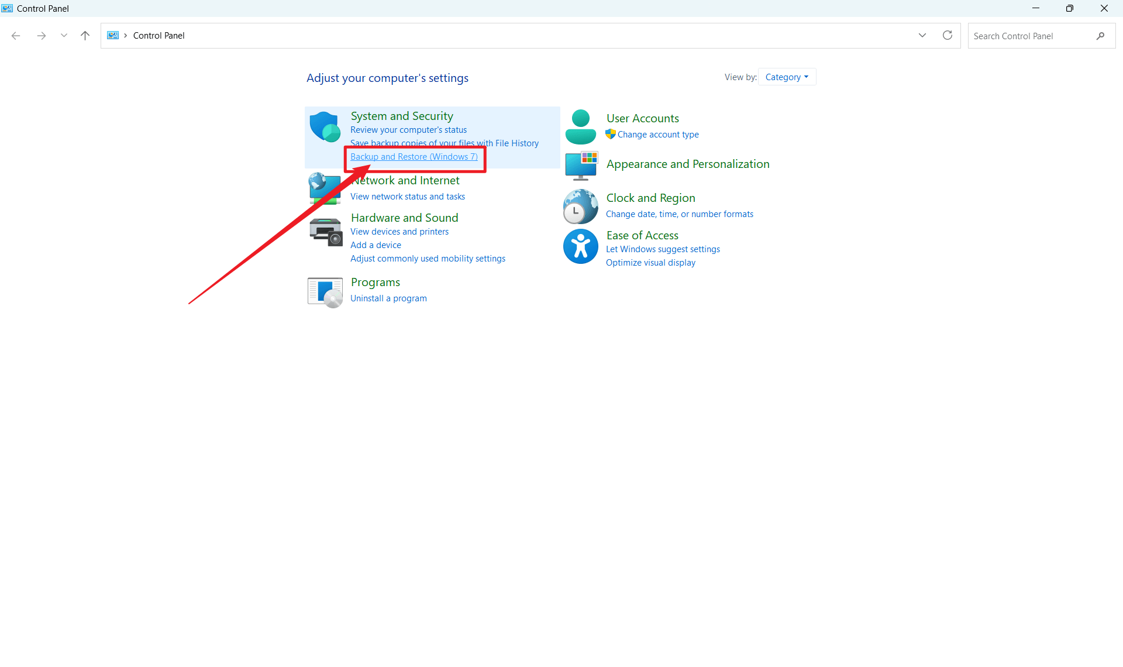
Task: Go up one level with up arrow
Action: tap(85, 36)
